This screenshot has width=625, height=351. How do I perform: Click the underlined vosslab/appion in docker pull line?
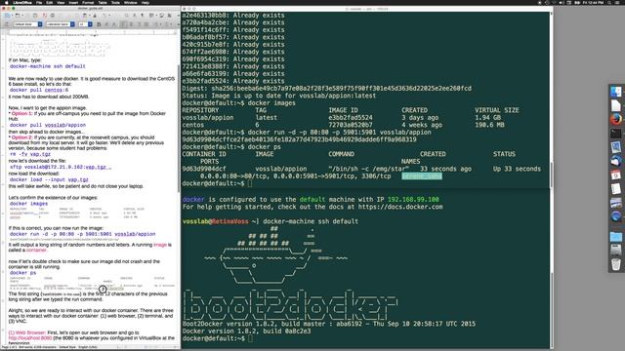pyautogui.click(x=65, y=125)
